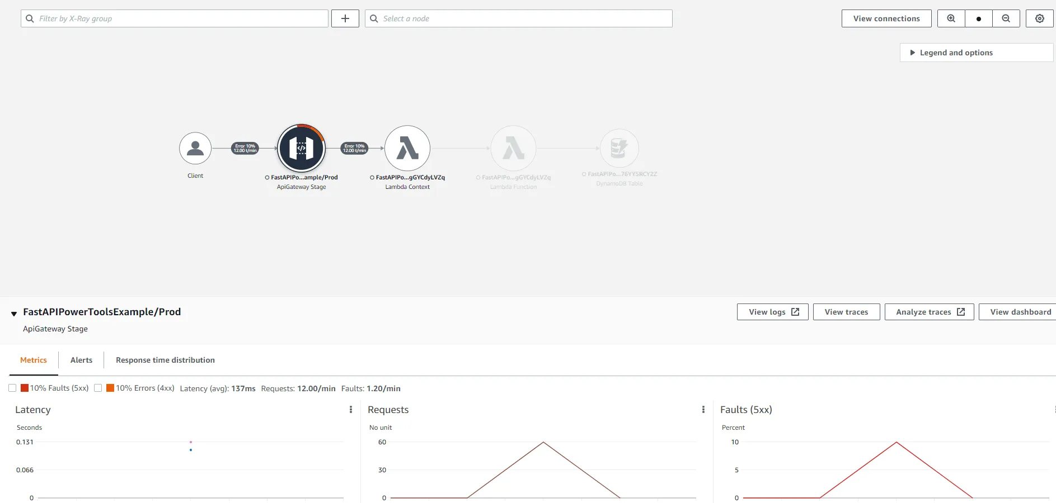Open Response time distribution tab
The height and width of the screenshot is (503, 1056).
click(165, 360)
